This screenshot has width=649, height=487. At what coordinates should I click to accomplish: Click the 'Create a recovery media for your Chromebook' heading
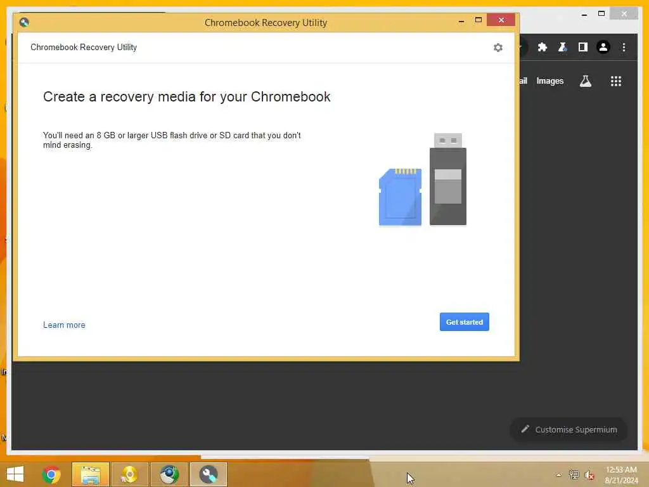pyautogui.click(x=187, y=97)
